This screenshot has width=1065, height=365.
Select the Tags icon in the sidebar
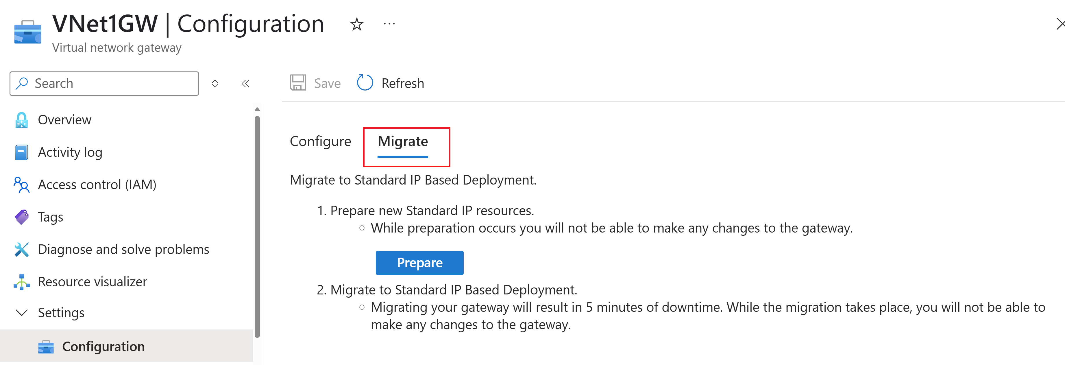(21, 216)
